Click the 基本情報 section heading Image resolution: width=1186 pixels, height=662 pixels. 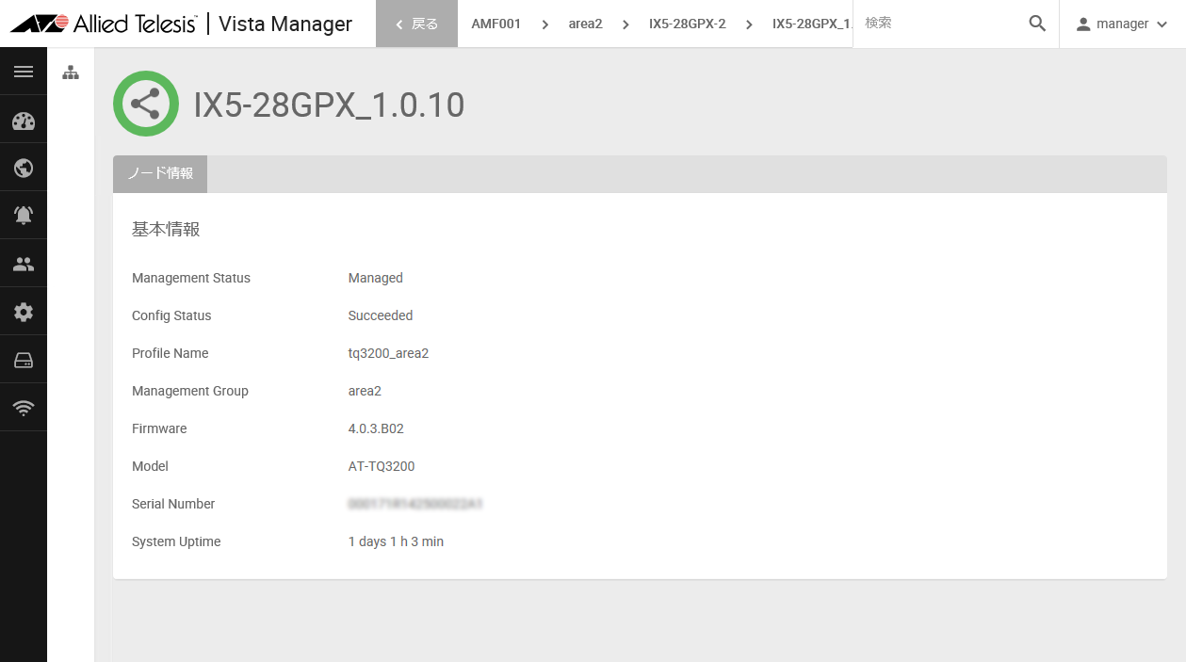tap(166, 229)
